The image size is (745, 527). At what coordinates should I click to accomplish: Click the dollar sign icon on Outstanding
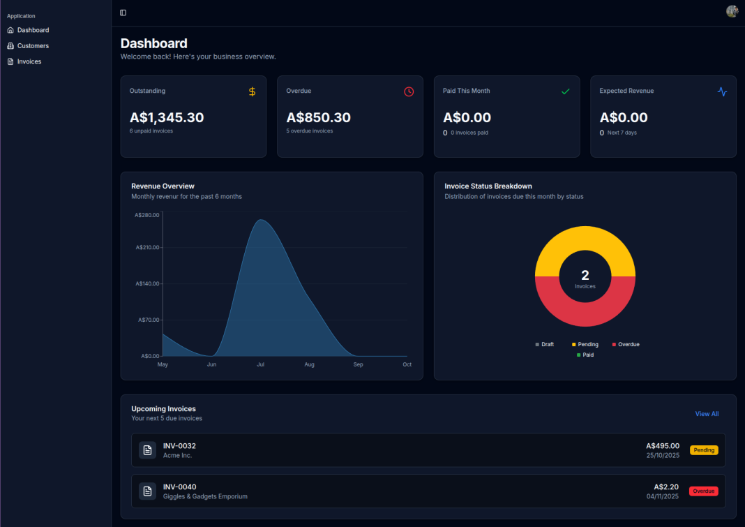coord(253,91)
